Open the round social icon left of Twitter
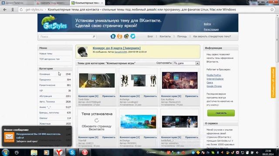Screen dimensions: 279x156 pyautogui.click(x=126, y=36)
